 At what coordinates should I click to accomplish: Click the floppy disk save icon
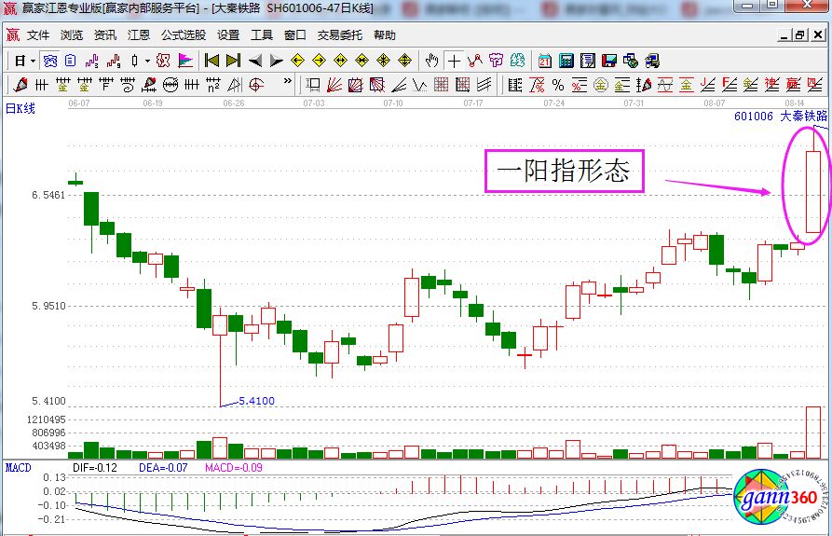609,61
